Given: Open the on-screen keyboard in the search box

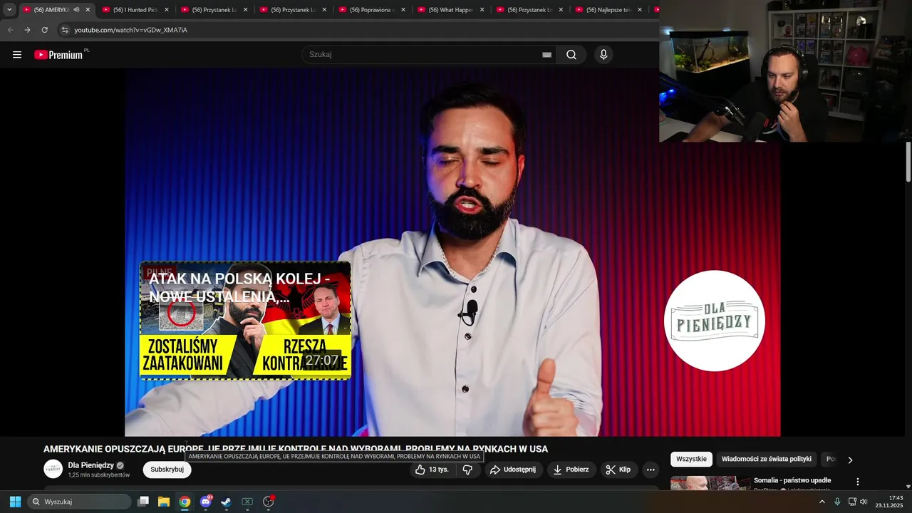Looking at the screenshot, I should pyautogui.click(x=546, y=55).
